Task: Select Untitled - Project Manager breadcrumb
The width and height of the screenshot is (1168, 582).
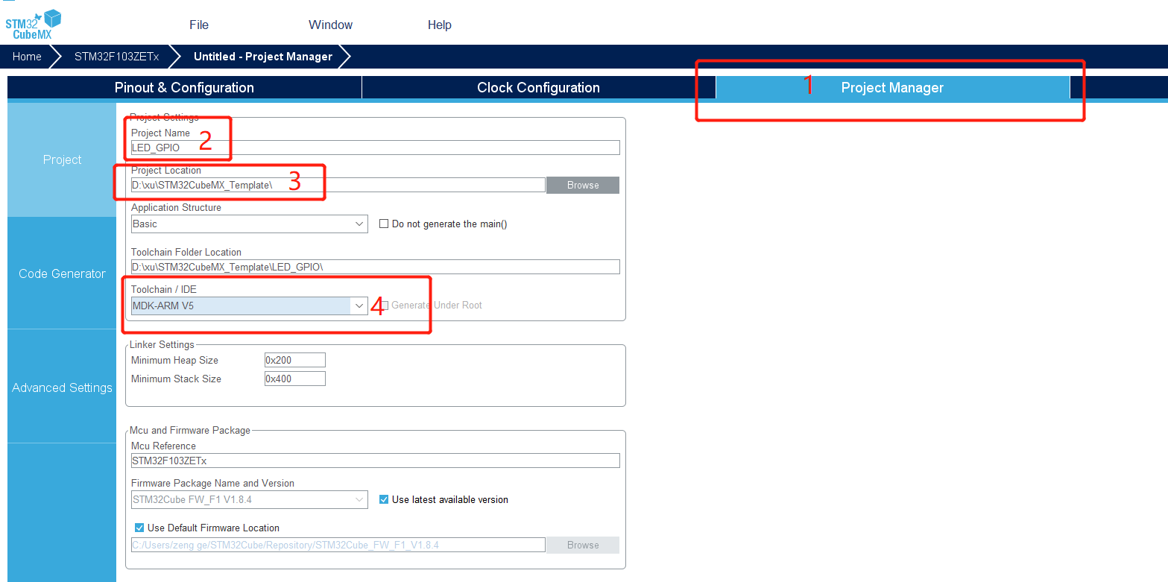Action: click(x=263, y=57)
